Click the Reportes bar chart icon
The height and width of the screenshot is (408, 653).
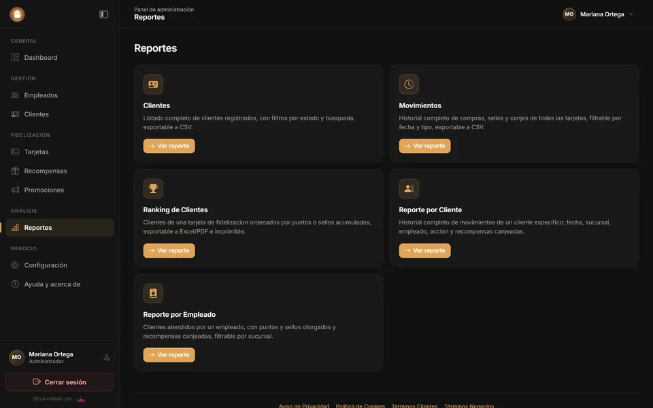15,227
